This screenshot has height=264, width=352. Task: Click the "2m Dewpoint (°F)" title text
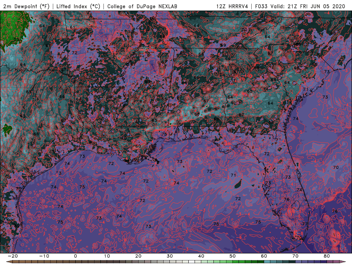tap(26, 6)
